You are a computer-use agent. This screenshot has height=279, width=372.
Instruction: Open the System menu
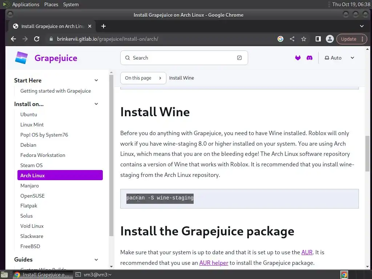71,4
